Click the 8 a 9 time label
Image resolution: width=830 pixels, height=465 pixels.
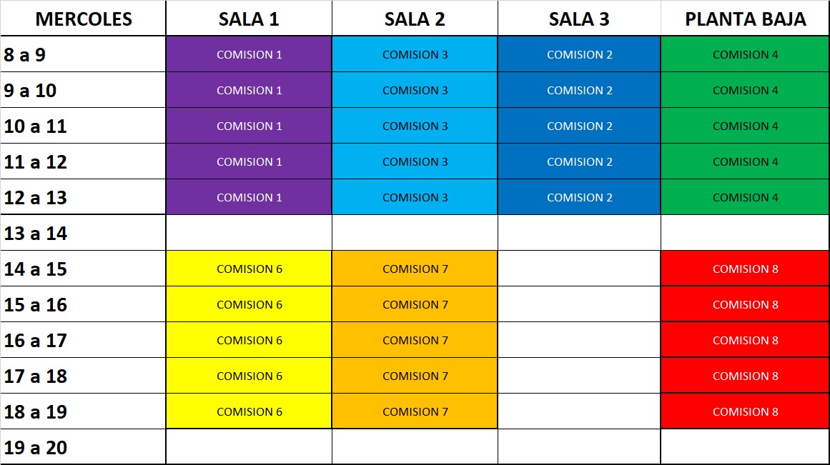tap(25, 55)
